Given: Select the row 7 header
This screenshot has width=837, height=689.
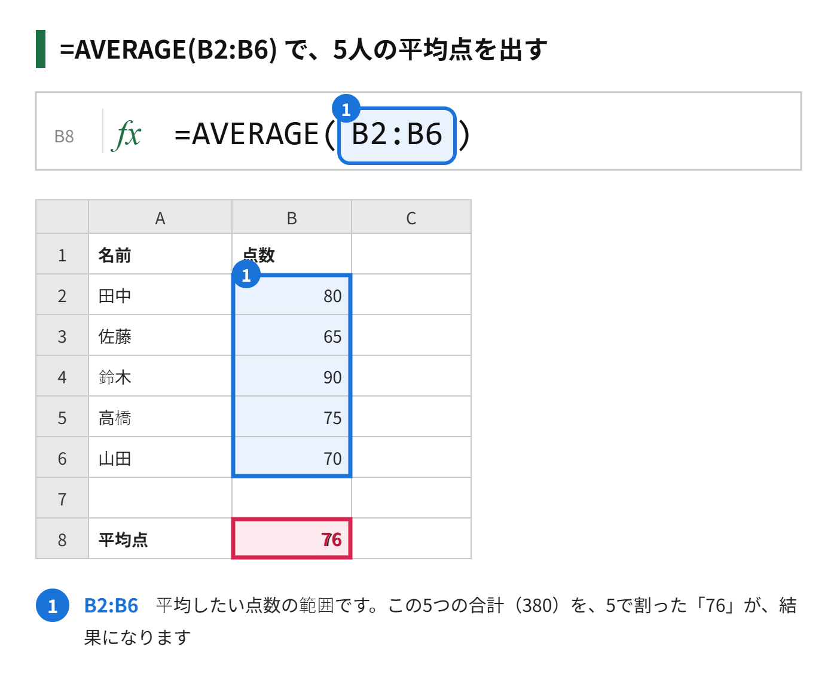Looking at the screenshot, I should pyautogui.click(x=62, y=498).
